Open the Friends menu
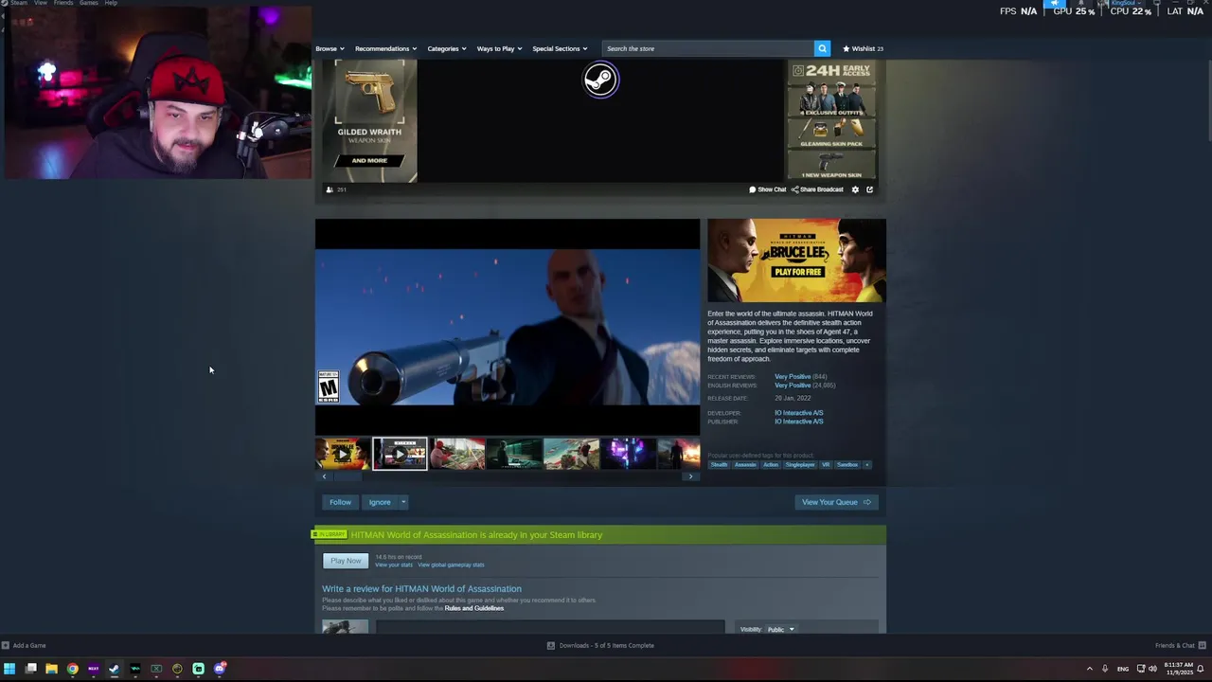Viewport: 1212px width, 682px height. point(63,3)
